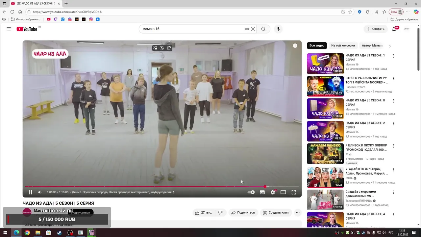Image resolution: width=421 pixels, height=237 pixels.
Task: Open Steam from the taskbar
Action: (59, 233)
